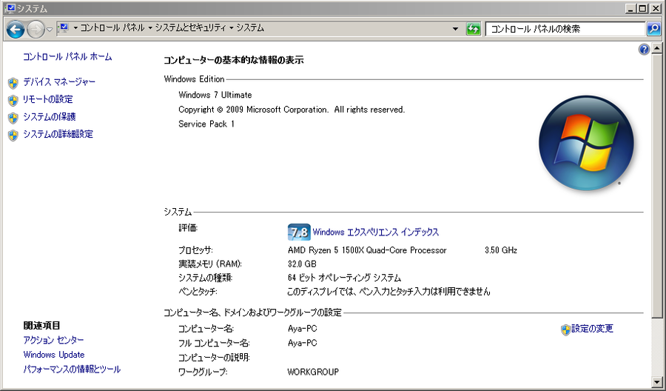Viewport: 666px width, 391px height.
Task: Click 3.50 GHz processor speed text
Action: (501, 250)
